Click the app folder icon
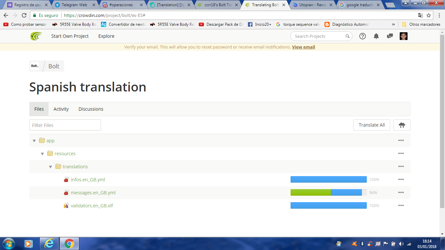This screenshot has height=250, width=445. click(42, 140)
